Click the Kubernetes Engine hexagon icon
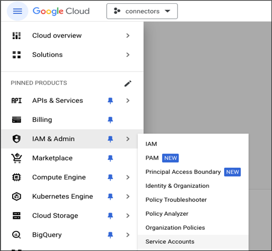The height and width of the screenshot is (251, 272). pos(16,196)
